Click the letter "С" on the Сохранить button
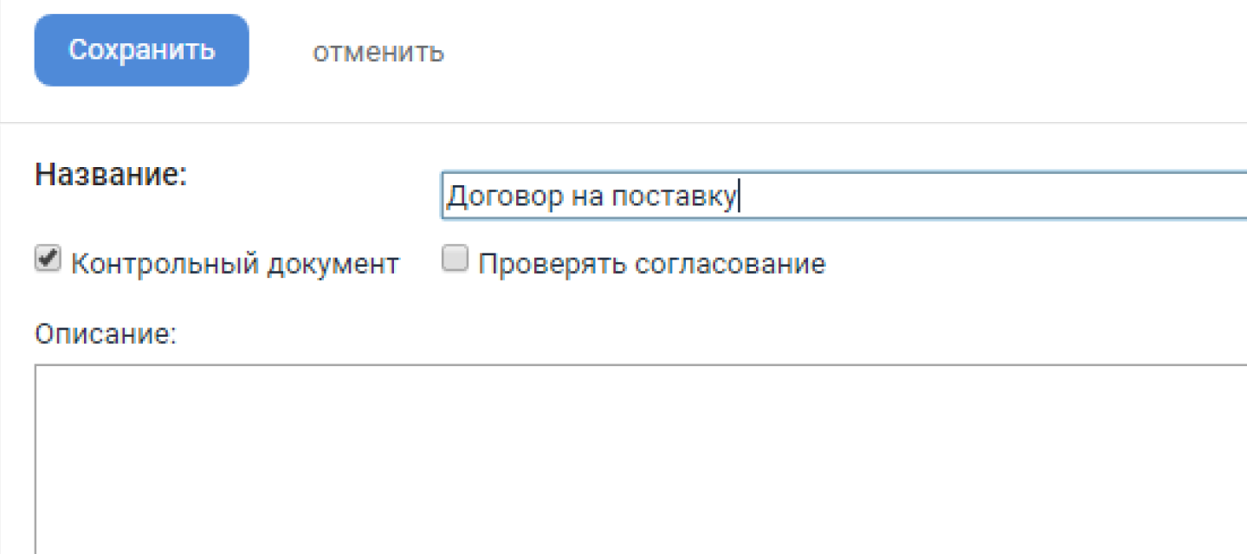 [x=78, y=50]
